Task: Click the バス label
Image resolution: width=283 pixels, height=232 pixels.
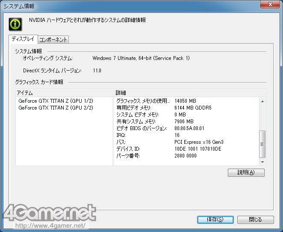Action: (121, 142)
